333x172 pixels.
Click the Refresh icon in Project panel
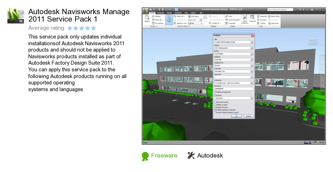click(153, 16)
